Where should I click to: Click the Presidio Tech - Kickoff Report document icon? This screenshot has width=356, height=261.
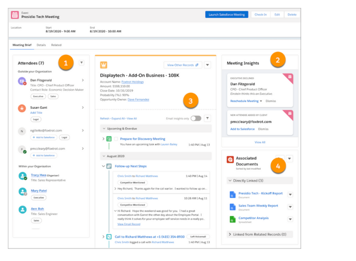click(233, 194)
